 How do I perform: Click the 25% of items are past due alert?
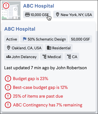38,96
